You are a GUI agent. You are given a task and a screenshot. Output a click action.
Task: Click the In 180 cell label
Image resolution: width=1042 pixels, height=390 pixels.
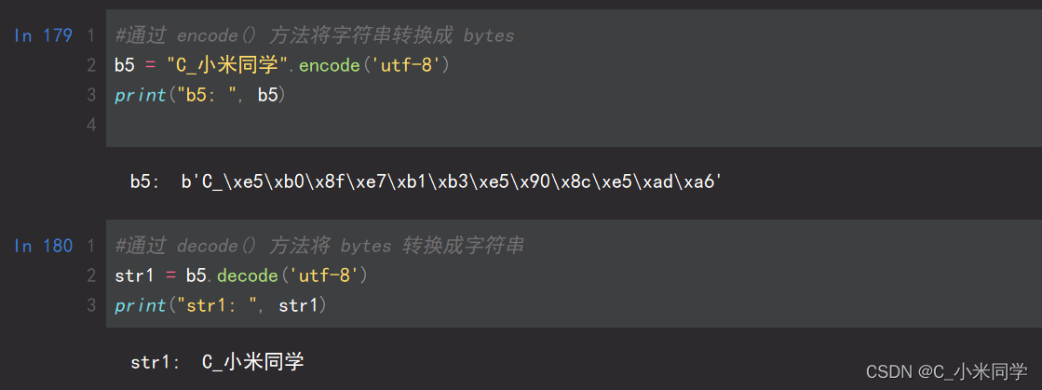[43, 246]
